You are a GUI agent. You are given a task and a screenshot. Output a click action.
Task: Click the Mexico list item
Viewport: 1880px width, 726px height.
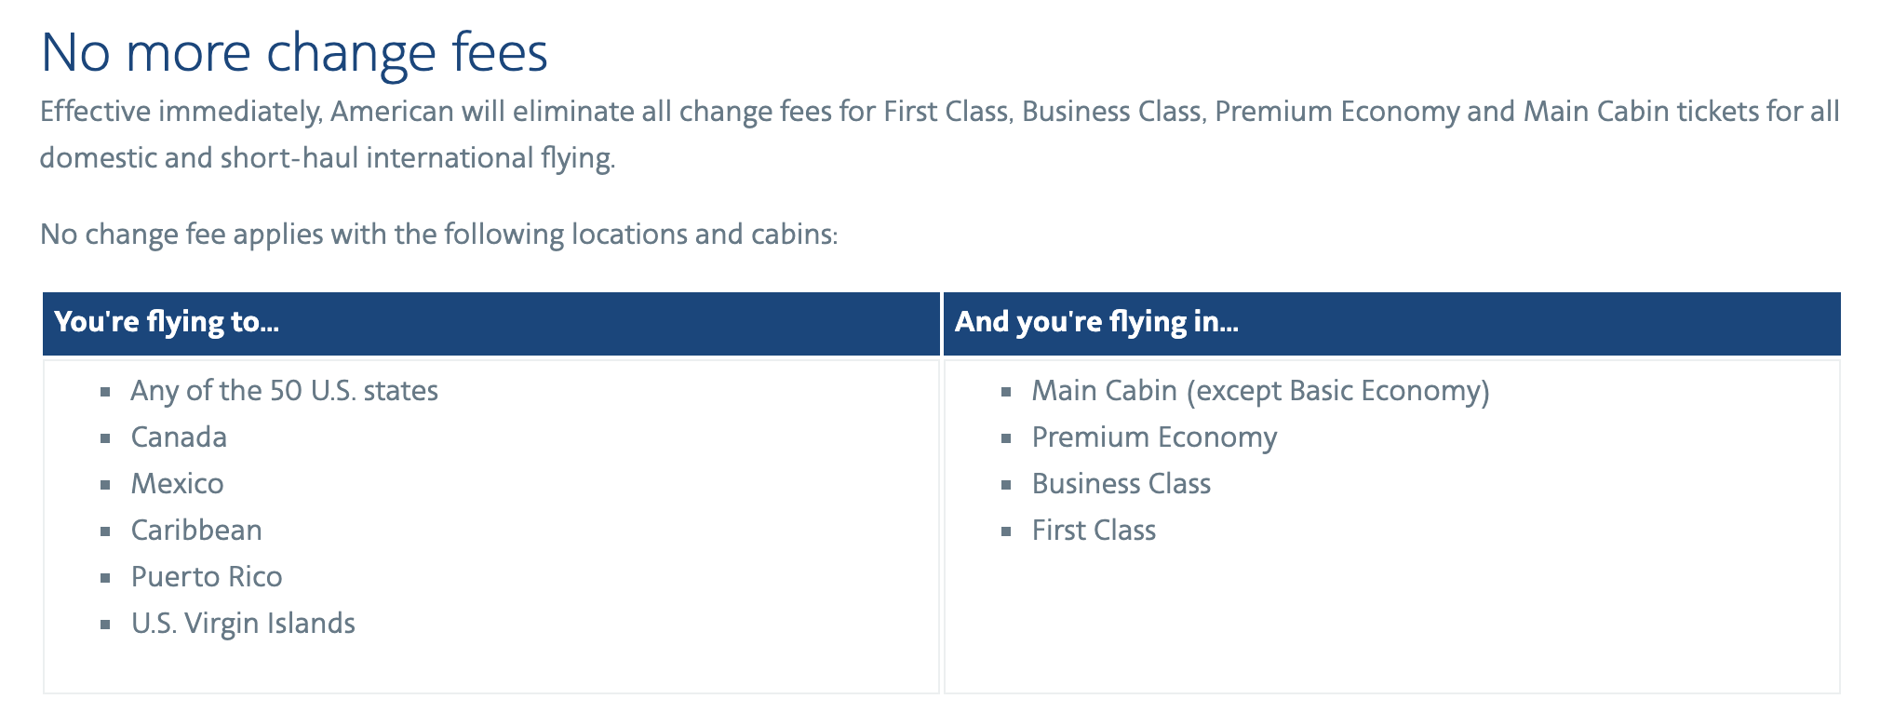point(177,483)
